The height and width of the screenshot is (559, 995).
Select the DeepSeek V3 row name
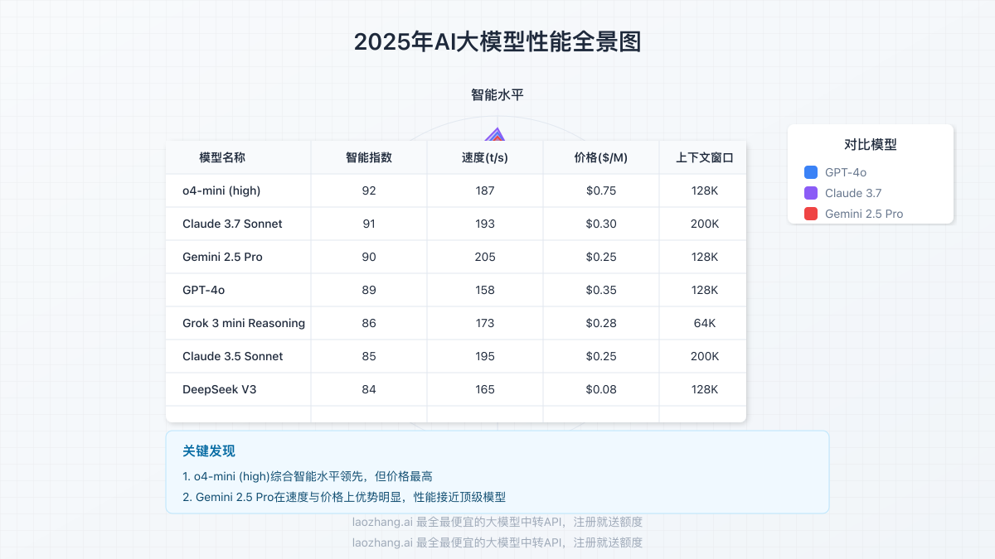pyautogui.click(x=220, y=389)
